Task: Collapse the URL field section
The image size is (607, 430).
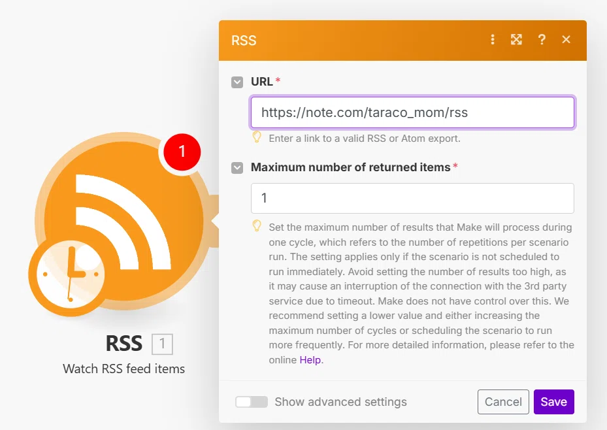Action: (237, 82)
